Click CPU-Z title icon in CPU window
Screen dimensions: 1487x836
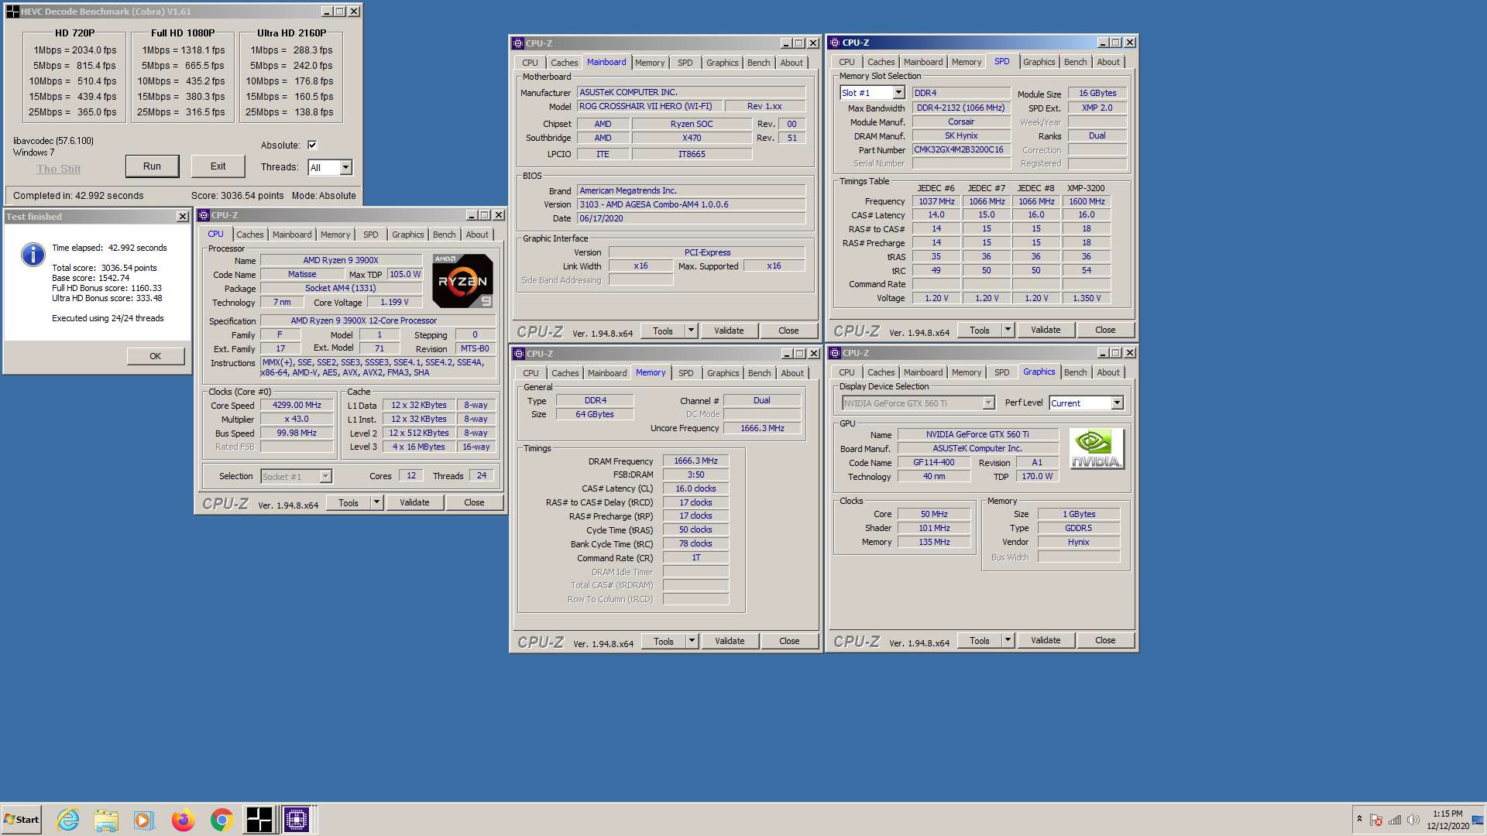tap(204, 215)
